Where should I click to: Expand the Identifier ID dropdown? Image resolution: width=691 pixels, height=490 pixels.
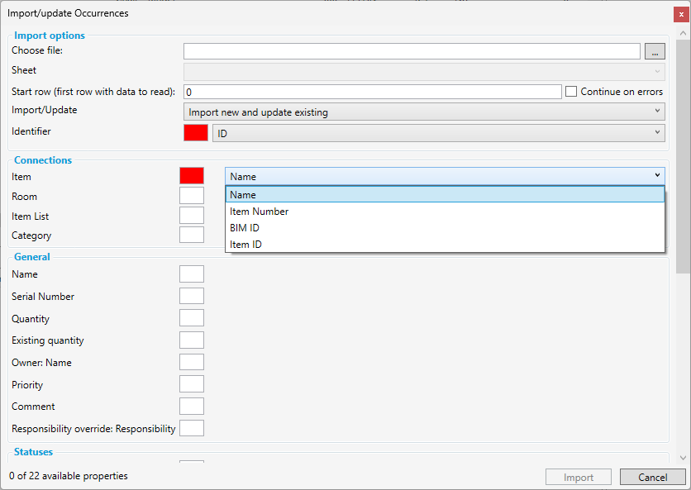[x=438, y=133]
